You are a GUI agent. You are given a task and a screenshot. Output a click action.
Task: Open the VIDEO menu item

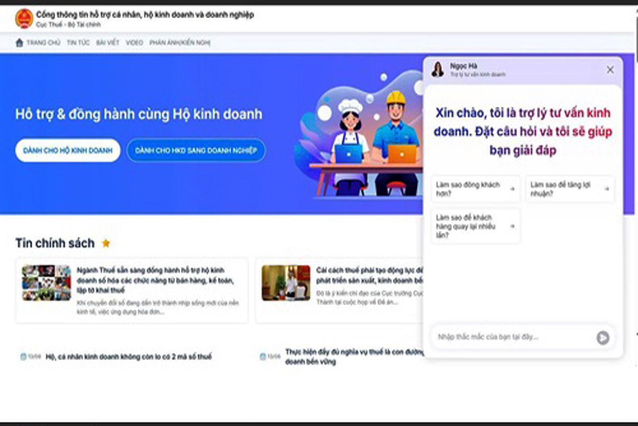click(x=134, y=43)
